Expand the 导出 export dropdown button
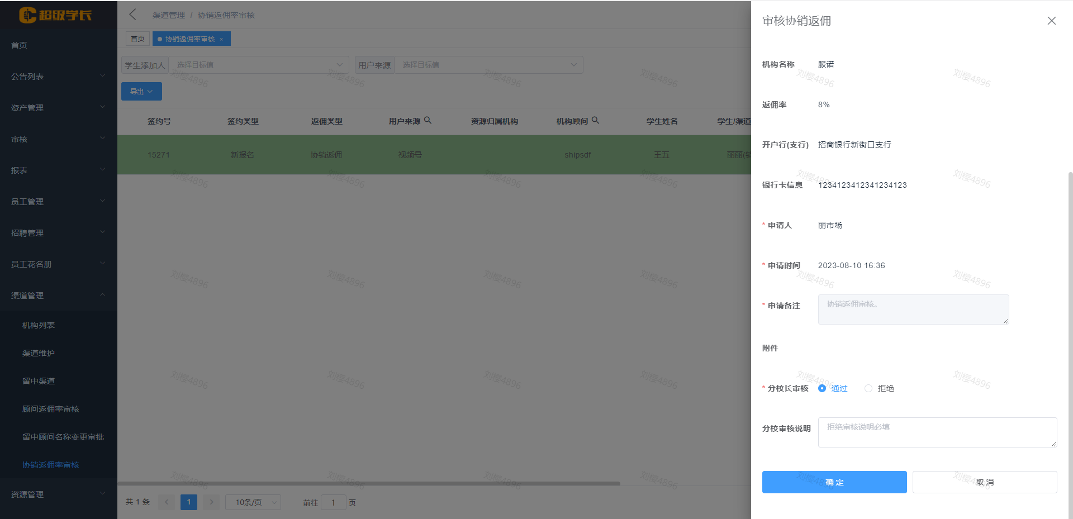 pyautogui.click(x=141, y=92)
